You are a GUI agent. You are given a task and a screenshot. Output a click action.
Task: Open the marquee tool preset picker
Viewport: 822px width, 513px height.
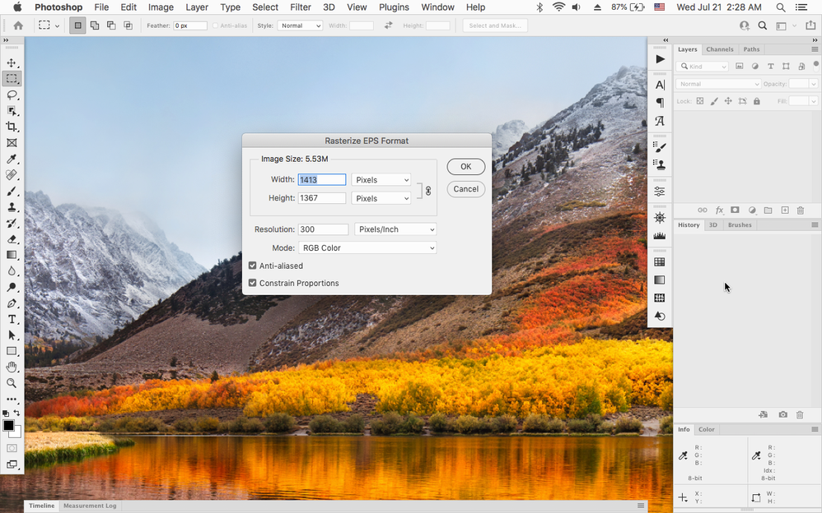click(x=49, y=25)
